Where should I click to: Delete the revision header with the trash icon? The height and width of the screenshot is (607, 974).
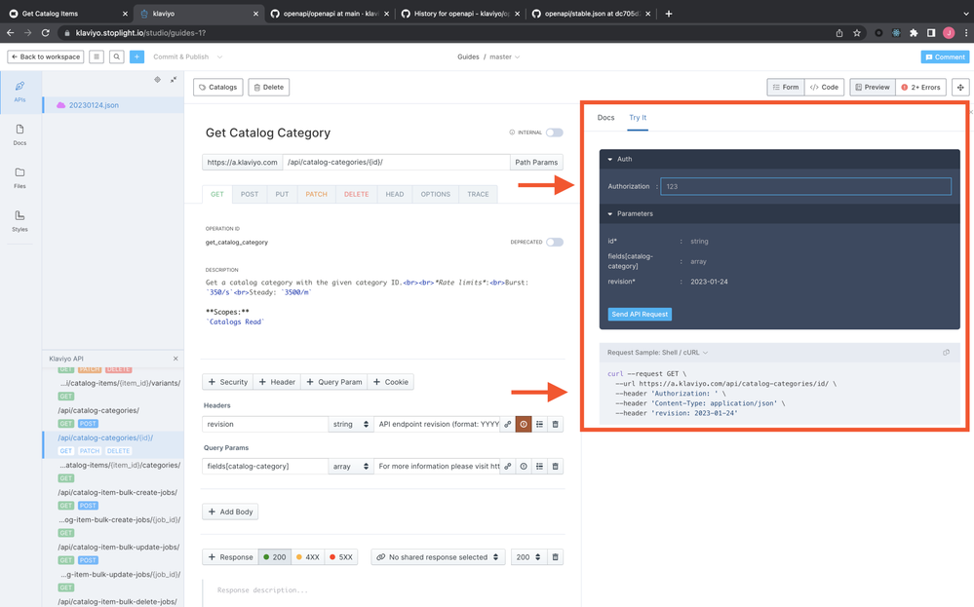click(x=555, y=425)
